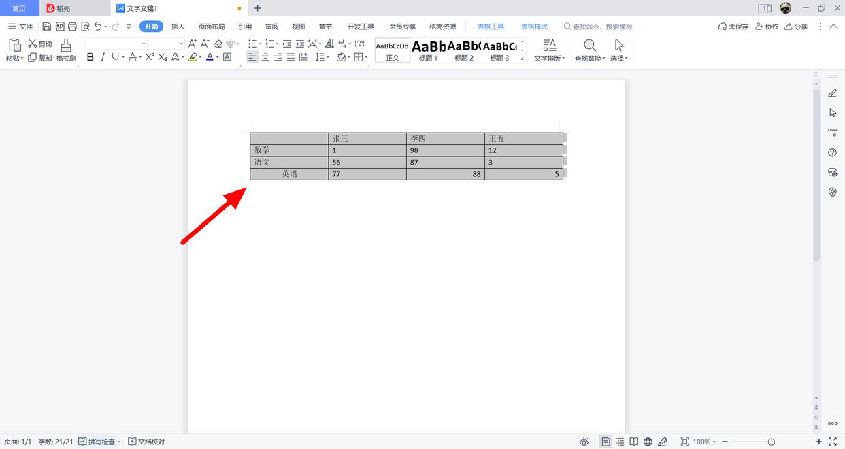
Task: Align text right
Action: (278, 57)
